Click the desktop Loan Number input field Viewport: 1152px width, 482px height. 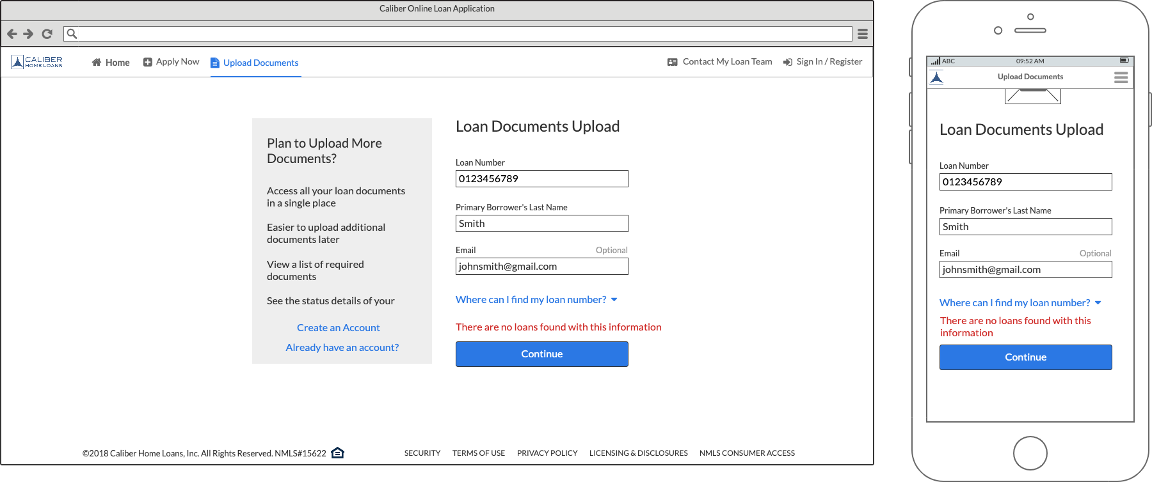pos(541,179)
